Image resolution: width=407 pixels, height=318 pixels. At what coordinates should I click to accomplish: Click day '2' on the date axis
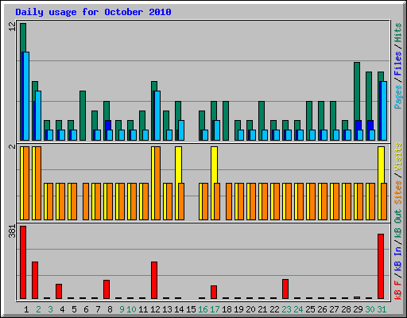[38, 309]
